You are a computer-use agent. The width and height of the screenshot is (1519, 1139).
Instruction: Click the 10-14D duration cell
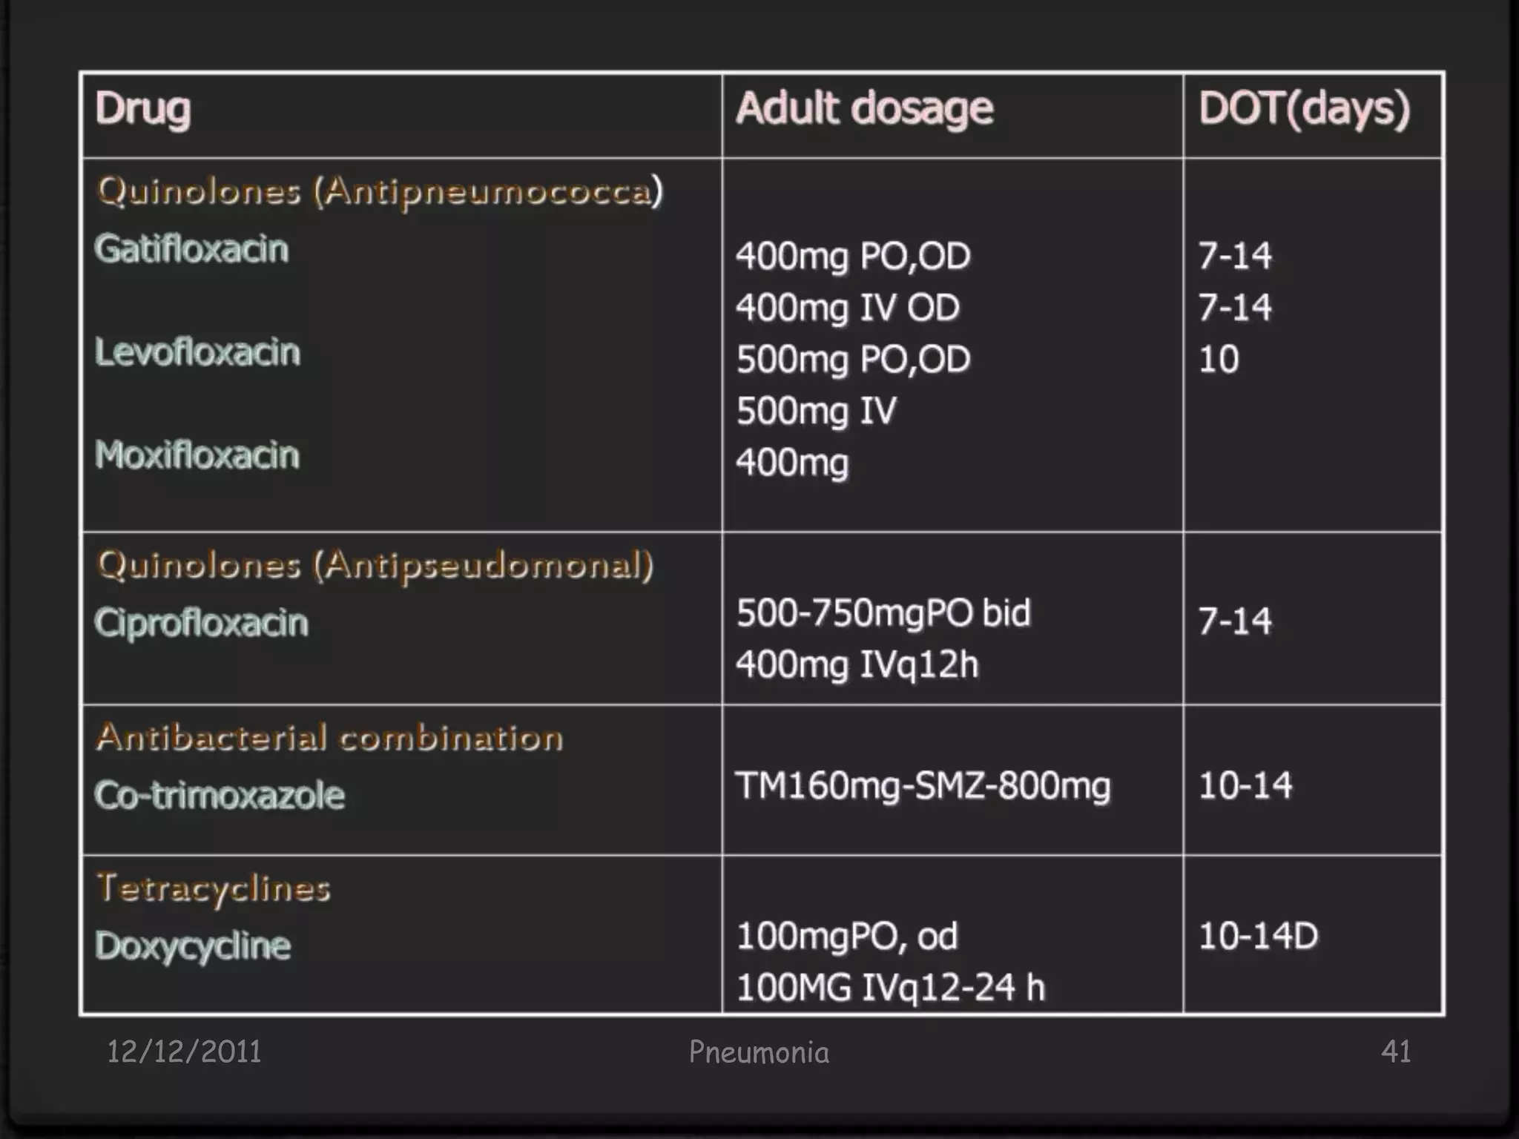[1258, 936]
